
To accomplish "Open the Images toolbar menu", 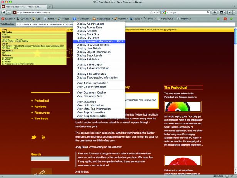I will click(x=65, y=19).
